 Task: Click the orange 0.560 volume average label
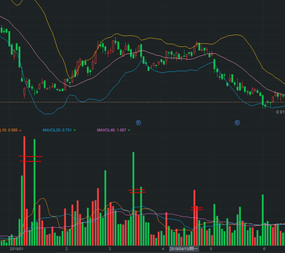click(8, 130)
